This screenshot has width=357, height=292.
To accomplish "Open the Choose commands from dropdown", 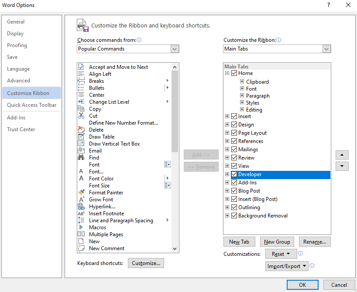I will 175,49.
